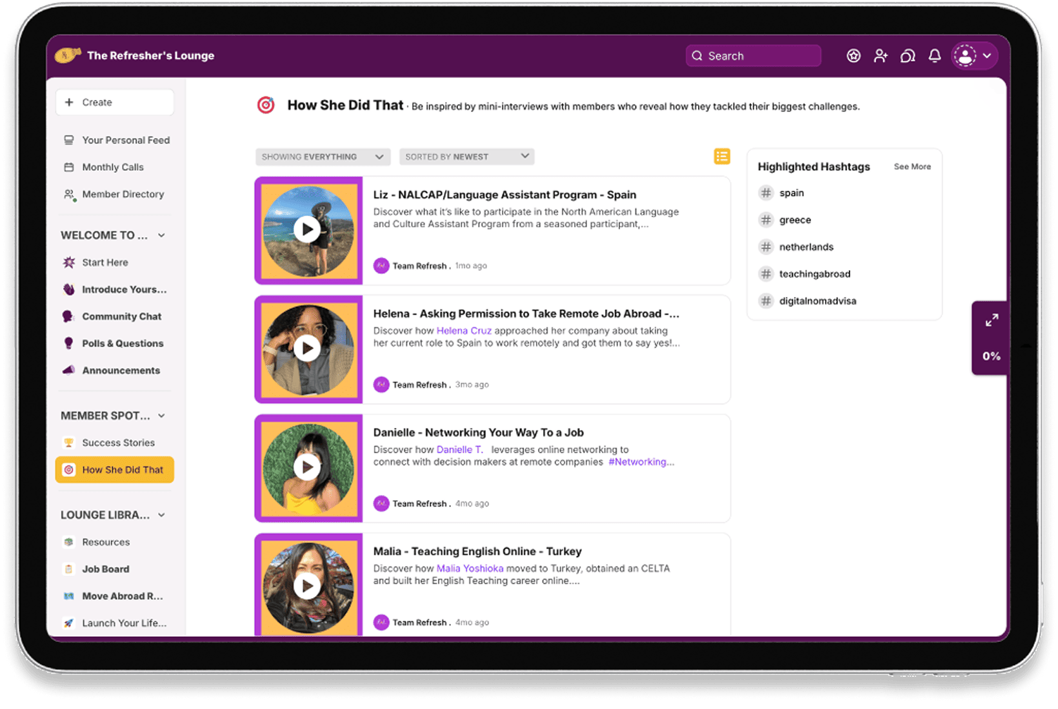Open Introduce Yourself space
1058x709 pixels.
115,289
